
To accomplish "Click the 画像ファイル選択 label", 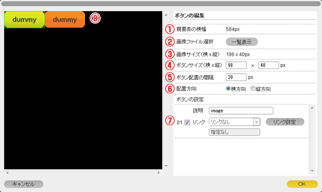I will pyautogui.click(x=195, y=42).
